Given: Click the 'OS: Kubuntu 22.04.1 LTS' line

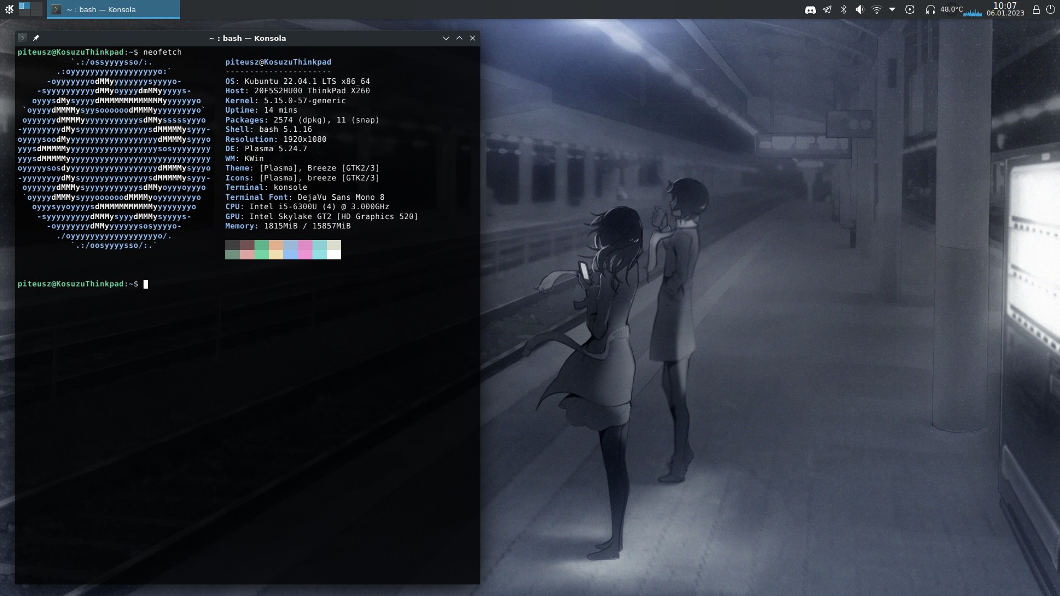Looking at the screenshot, I should tap(298, 81).
